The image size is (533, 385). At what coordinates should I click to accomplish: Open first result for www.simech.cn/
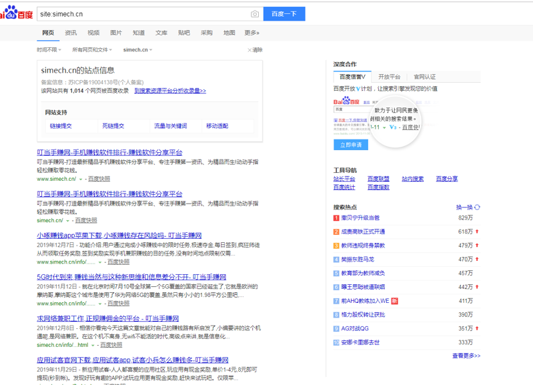(109, 152)
